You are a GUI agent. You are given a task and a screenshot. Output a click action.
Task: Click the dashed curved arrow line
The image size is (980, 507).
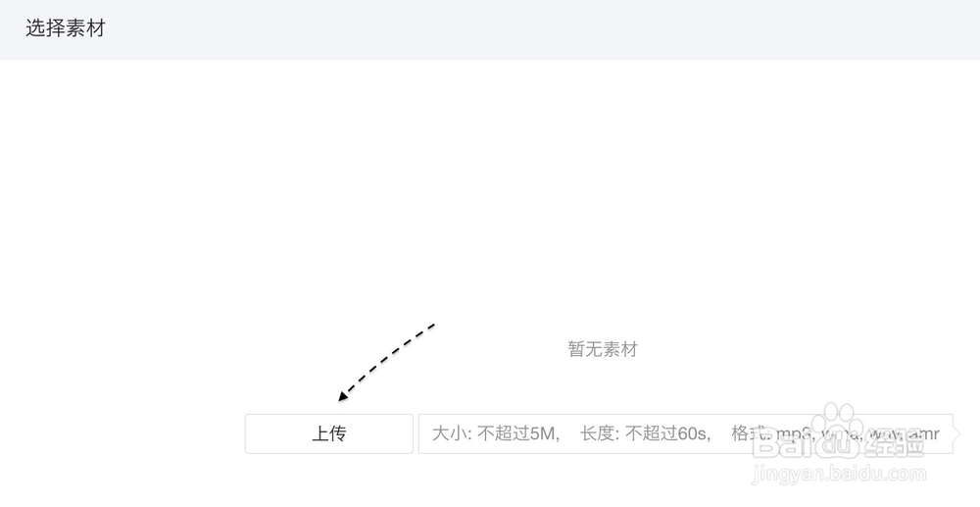387,360
